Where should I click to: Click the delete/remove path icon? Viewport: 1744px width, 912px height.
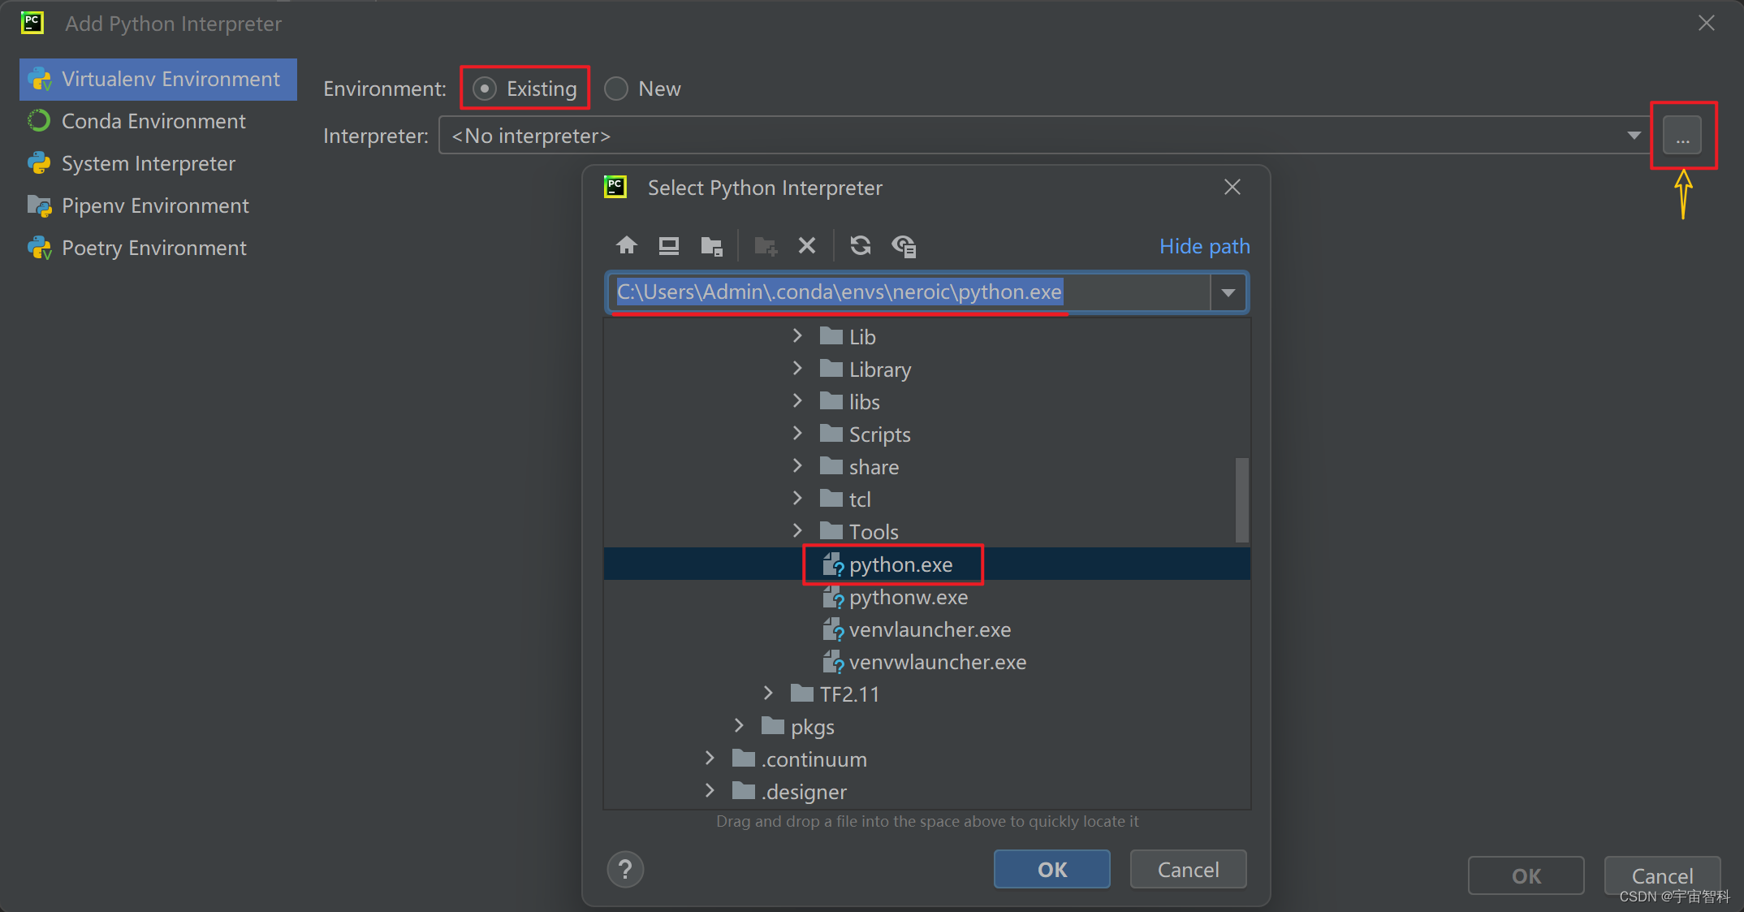click(807, 244)
